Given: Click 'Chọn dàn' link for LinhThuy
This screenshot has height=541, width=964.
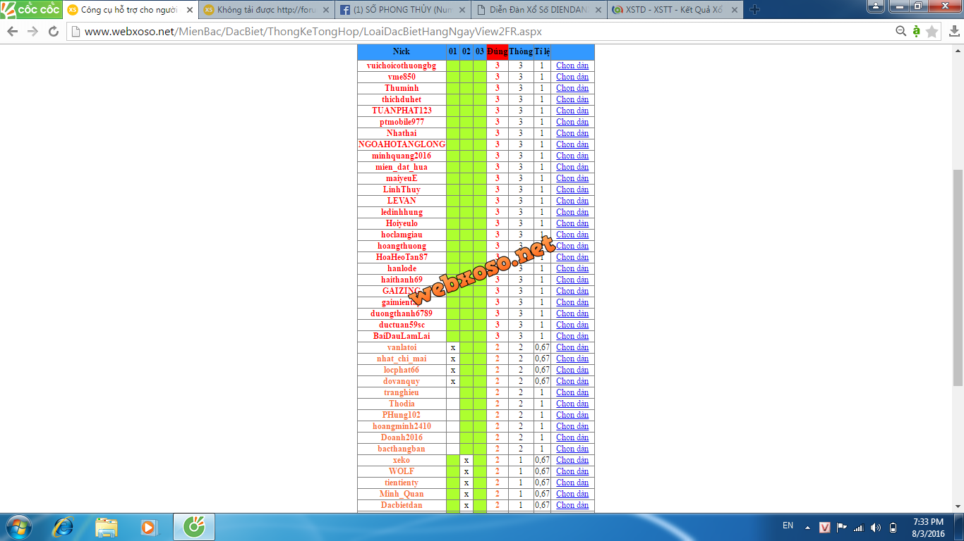Looking at the screenshot, I should pos(572,189).
